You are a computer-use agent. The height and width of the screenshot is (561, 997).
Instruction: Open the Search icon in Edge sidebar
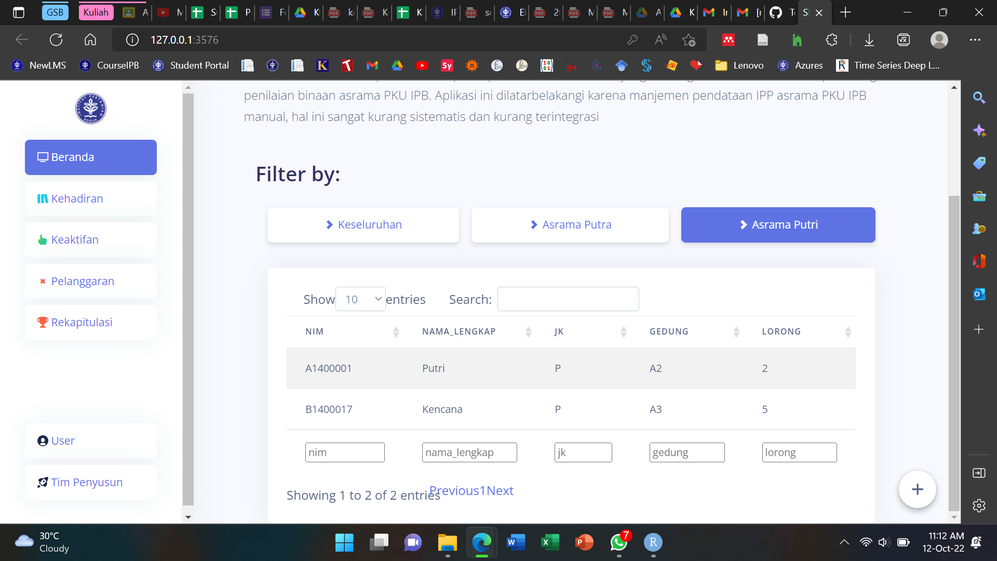pyautogui.click(x=979, y=98)
